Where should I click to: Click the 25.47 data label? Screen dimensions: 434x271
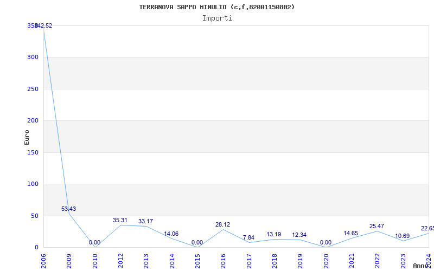click(x=376, y=226)
